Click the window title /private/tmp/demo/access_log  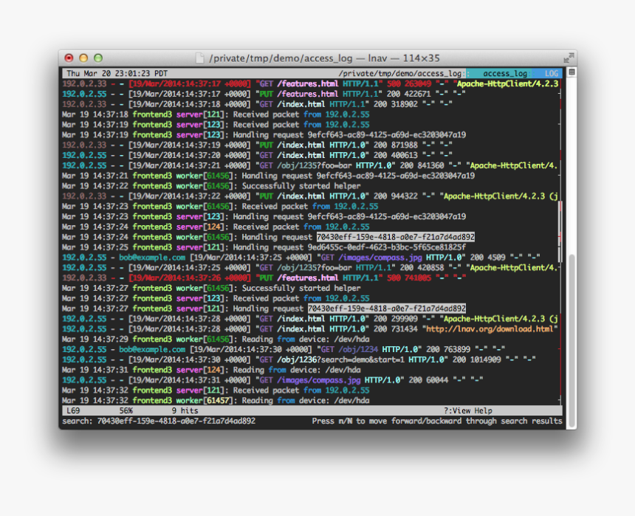click(281, 58)
